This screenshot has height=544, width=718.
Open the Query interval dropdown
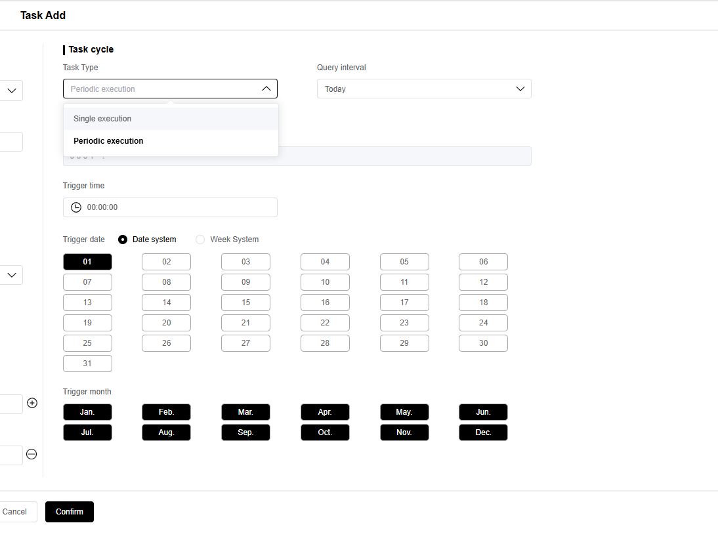coord(423,89)
